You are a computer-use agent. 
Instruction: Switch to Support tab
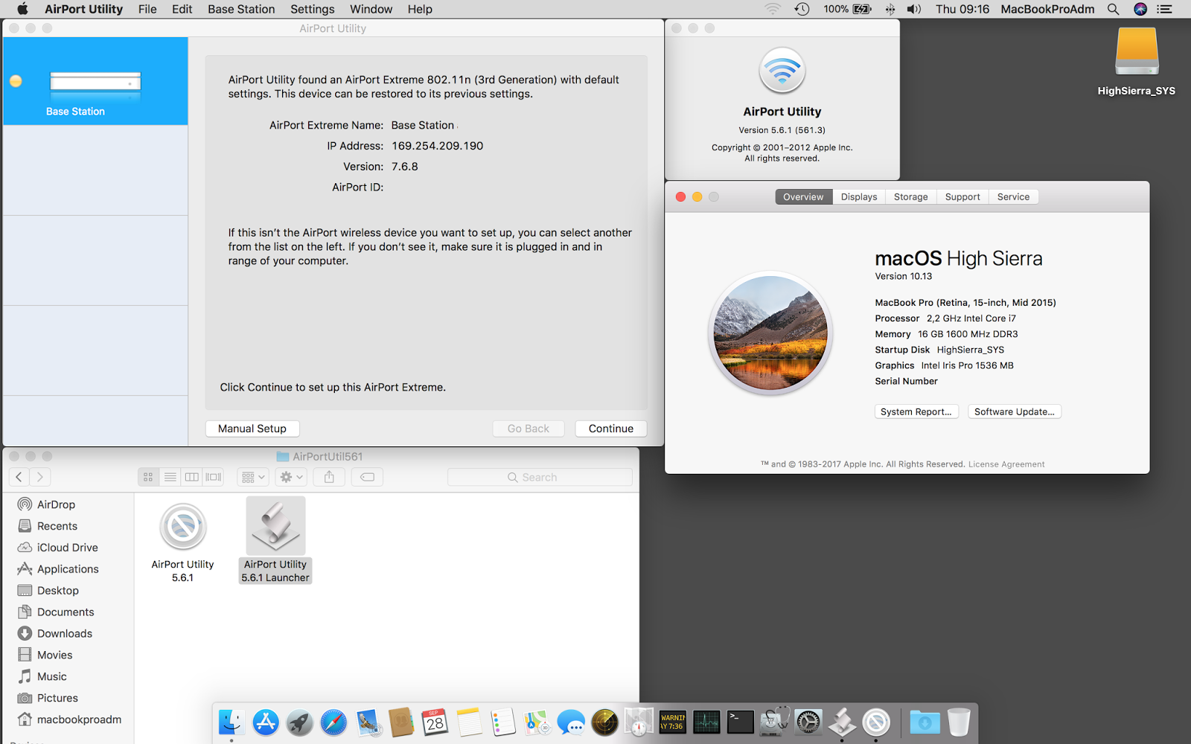click(x=962, y=196)
